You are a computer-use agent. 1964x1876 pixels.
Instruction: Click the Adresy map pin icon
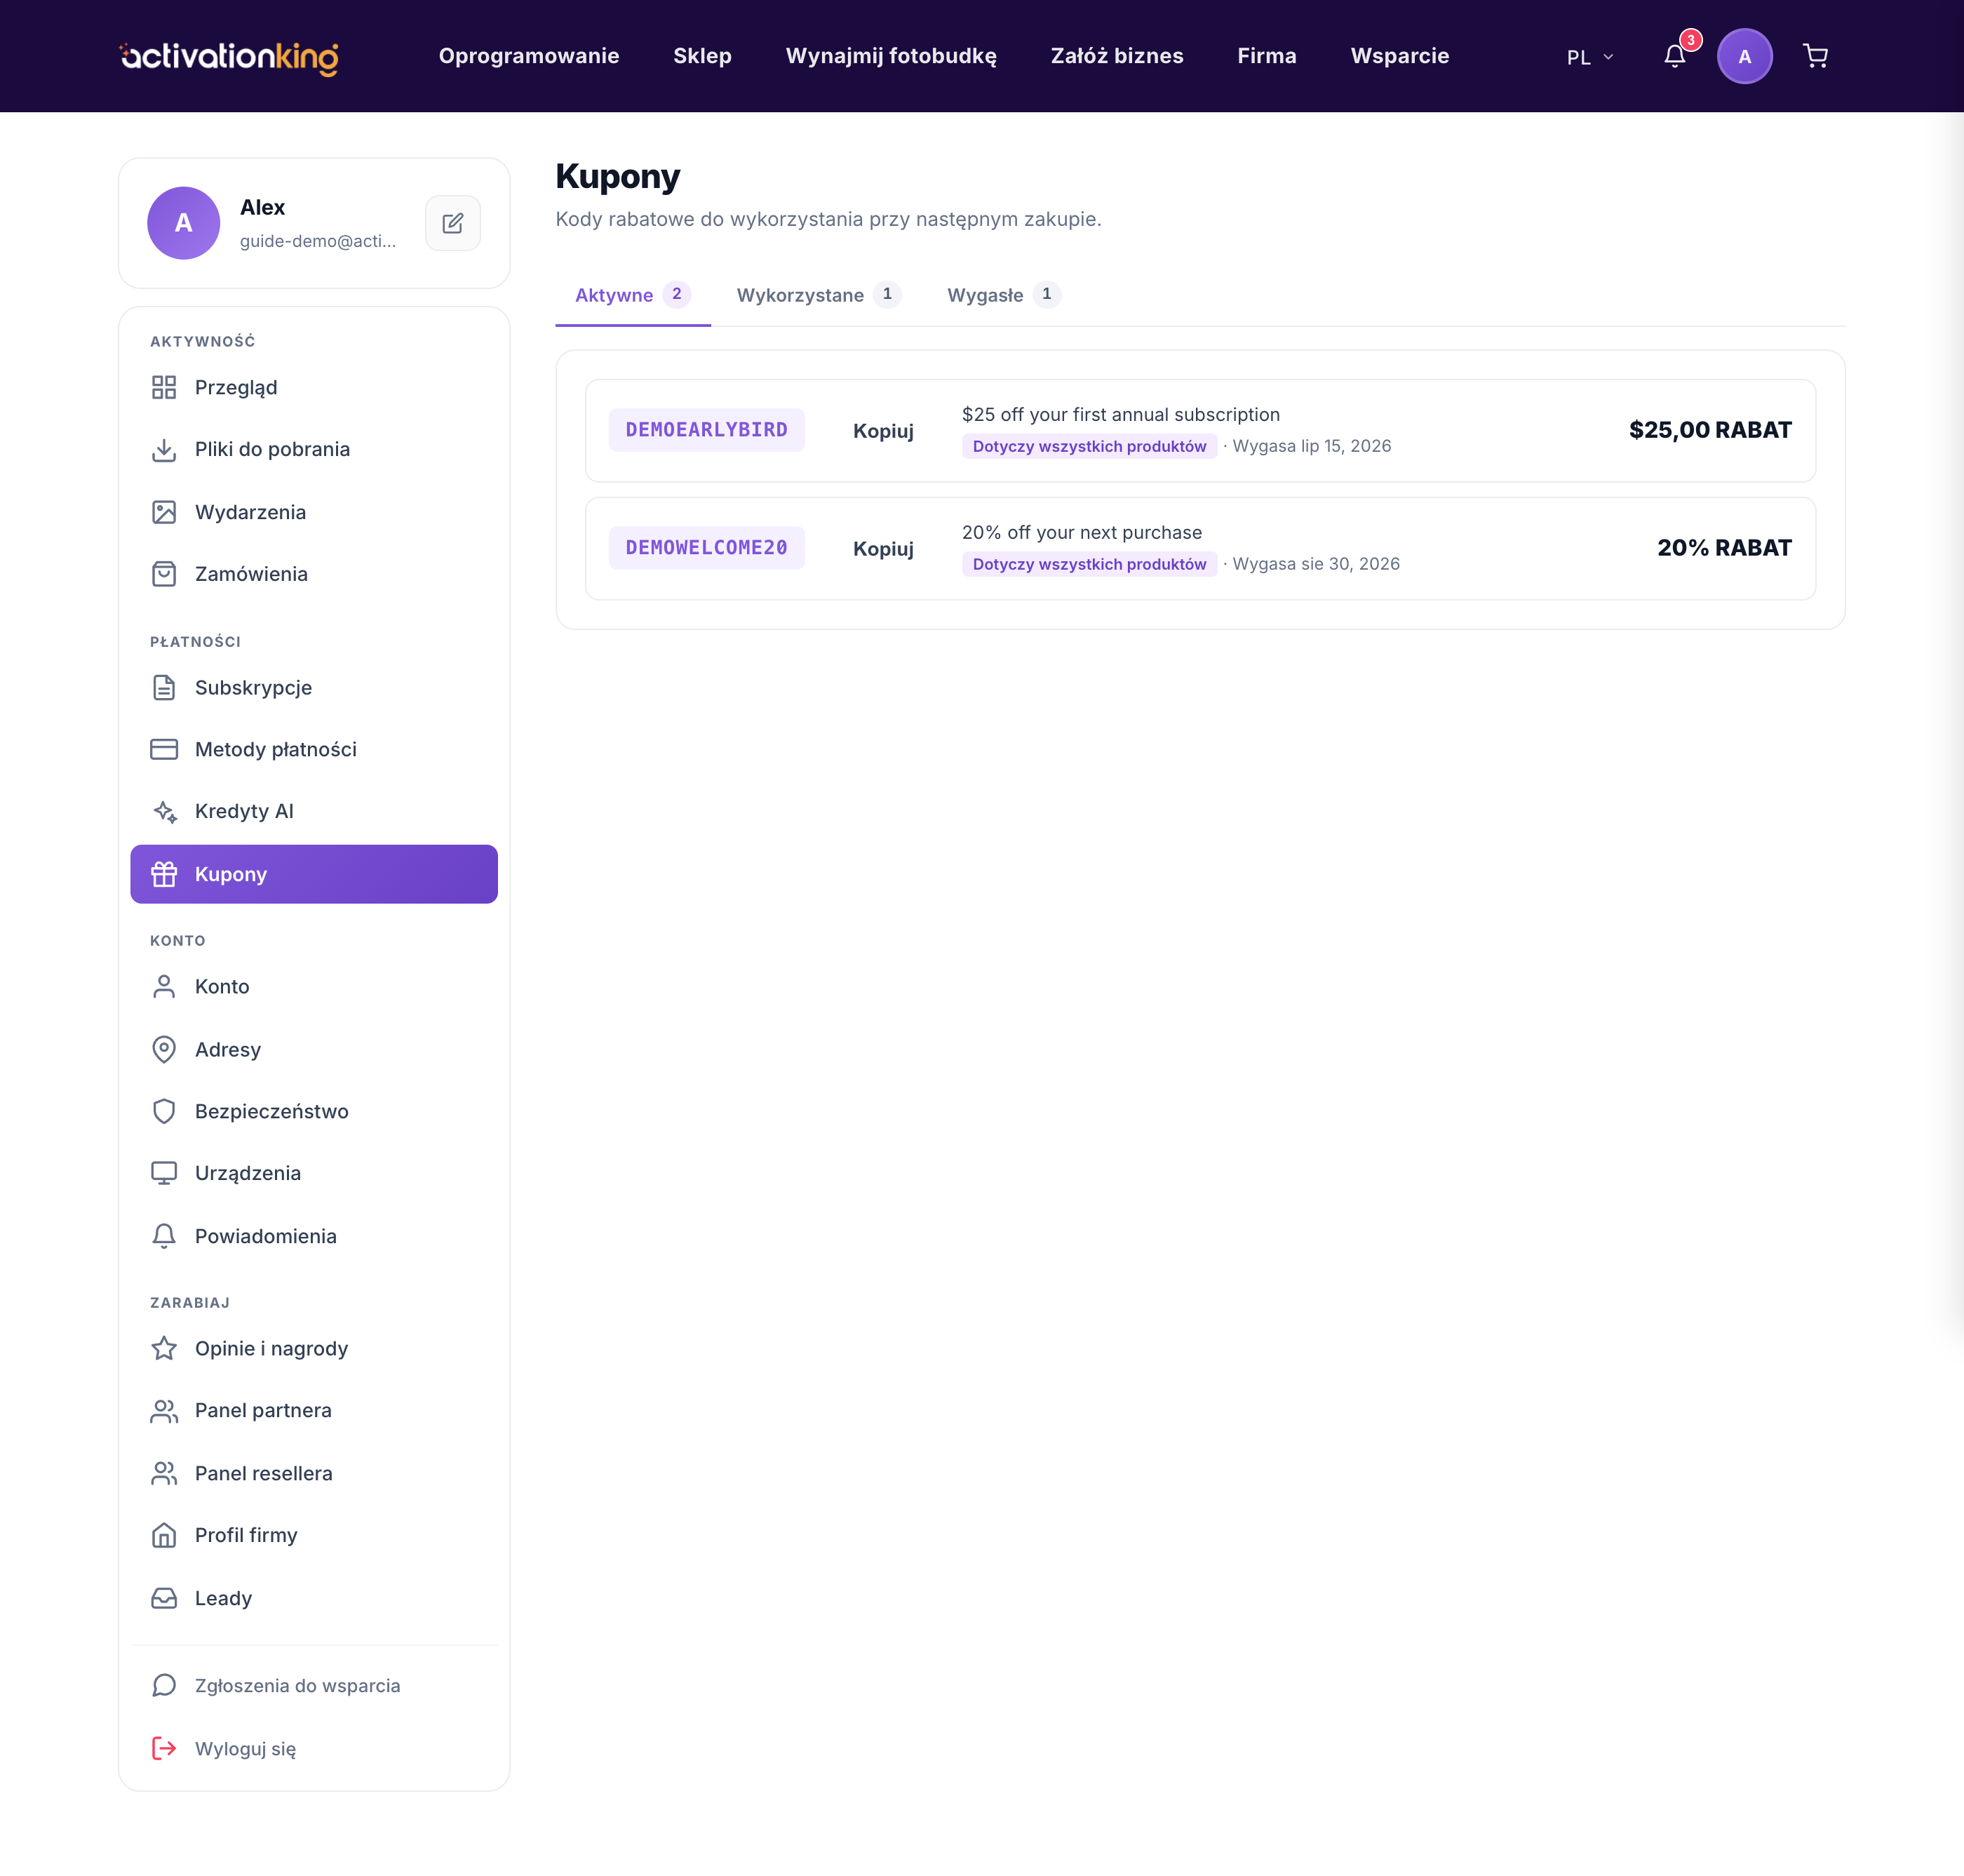tap(164, 1049)
